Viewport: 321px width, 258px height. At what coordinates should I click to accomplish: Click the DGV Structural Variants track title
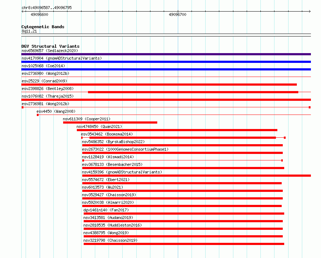[x=50, y=46]
